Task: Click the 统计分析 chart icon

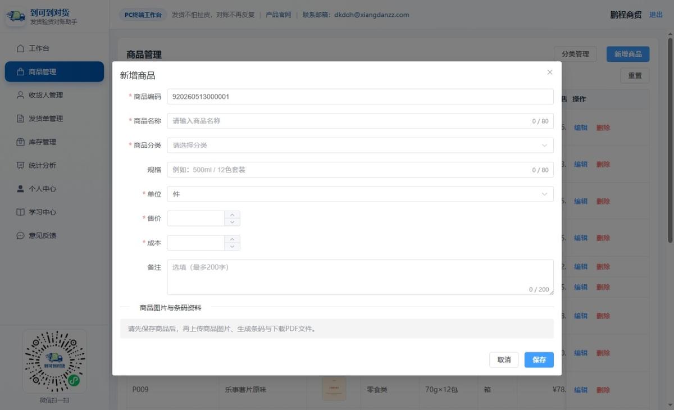Action: (x=20, y=165)
